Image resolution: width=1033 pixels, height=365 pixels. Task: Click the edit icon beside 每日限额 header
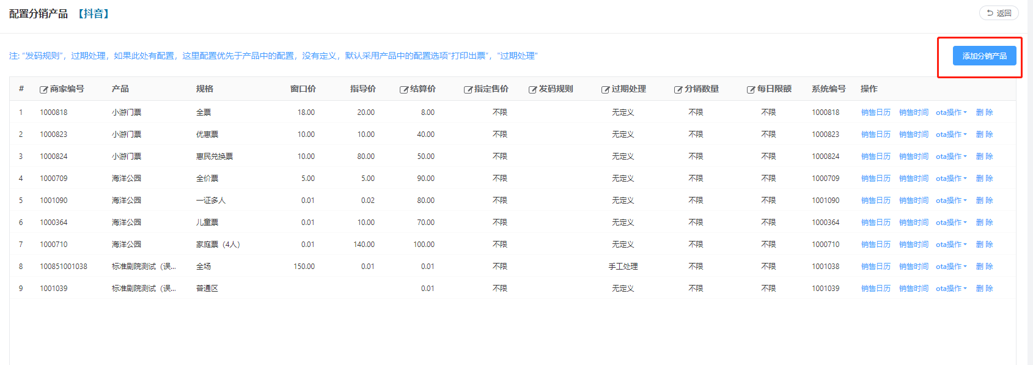click(x=751, y=90)
